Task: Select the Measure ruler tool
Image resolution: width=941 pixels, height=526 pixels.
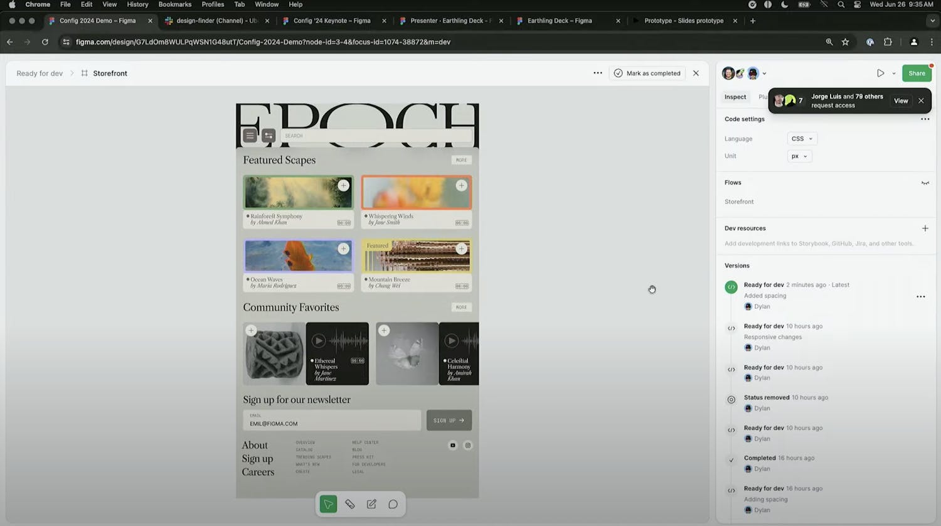Action: click(350, 504)
